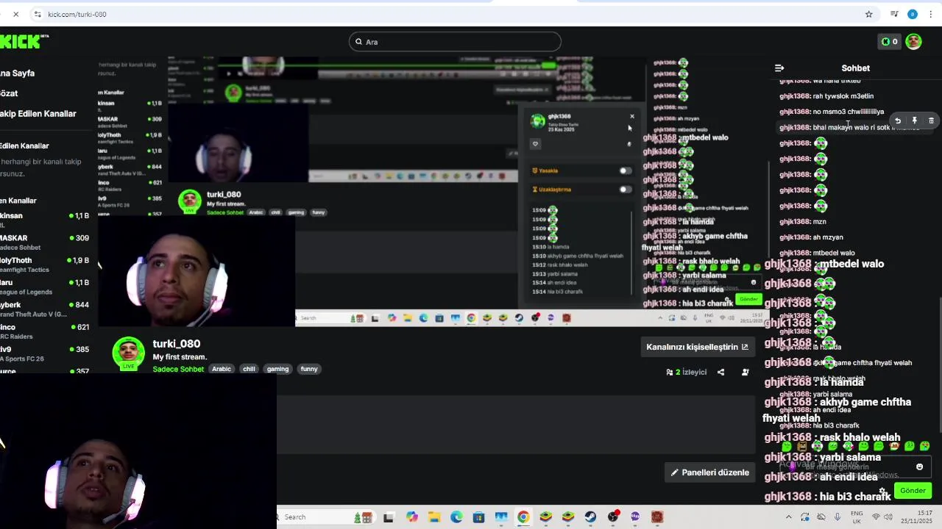This screenshot has width=942, height=529.
Task: Click the Windows taskbar Search box
Action: pos(313,517)
